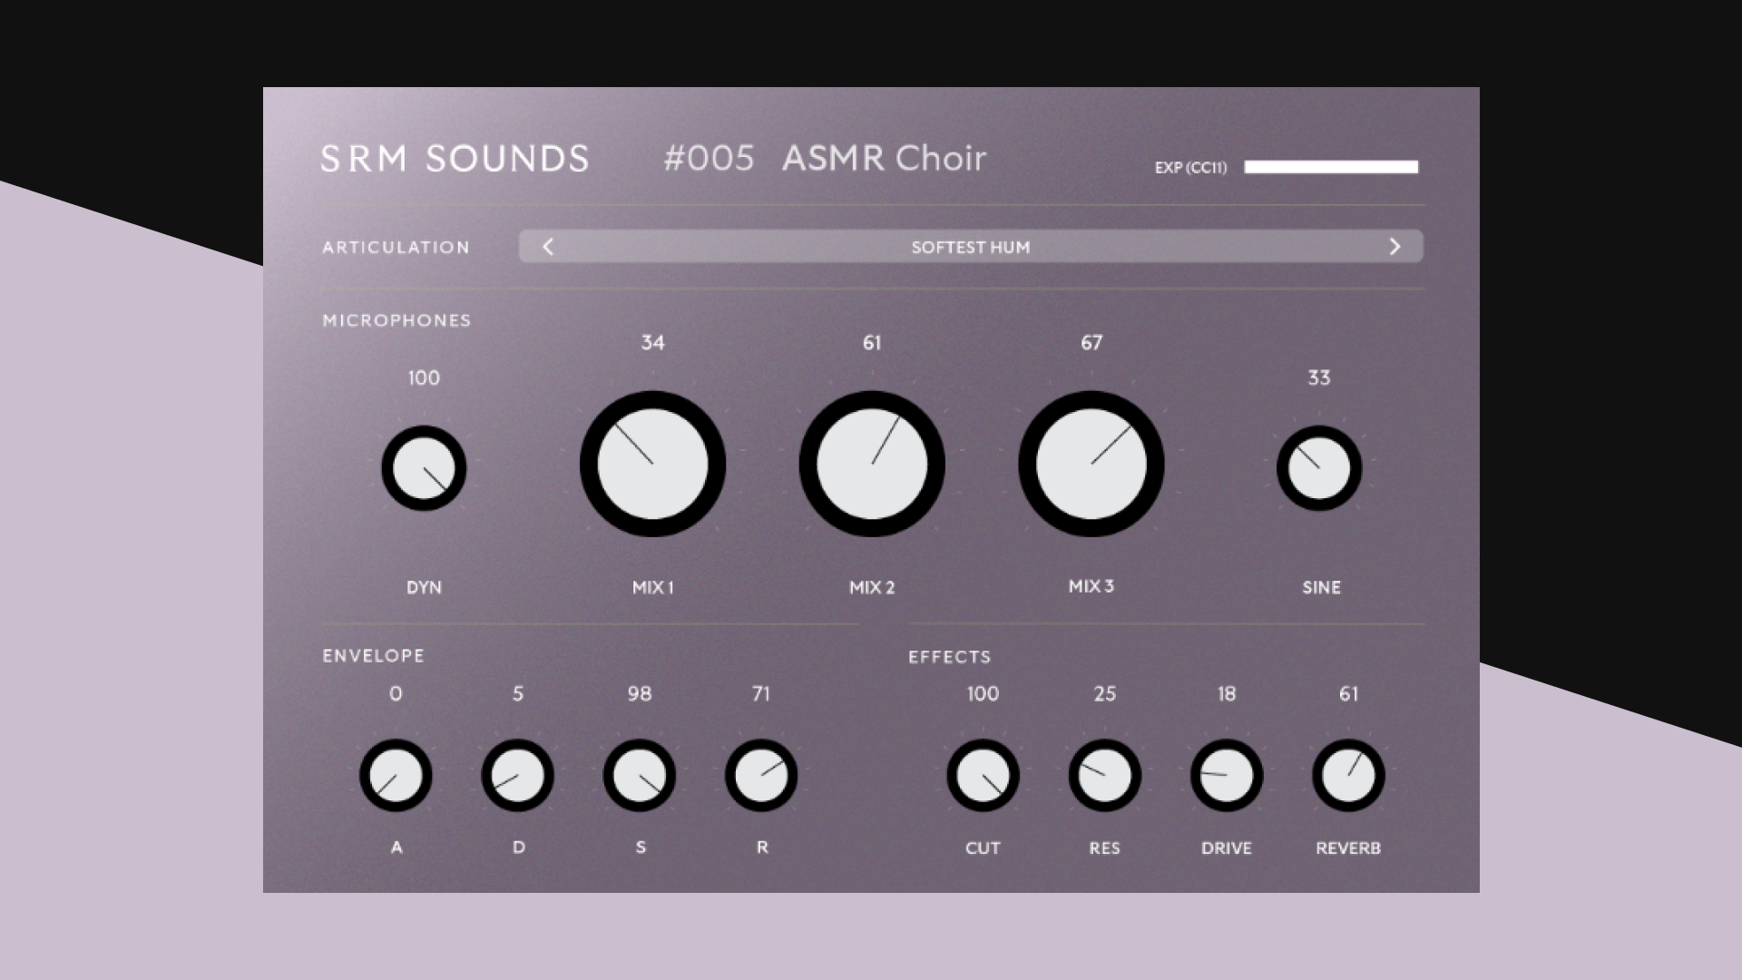Open the SOFTEST HUM articulation selector
The image size is (1742, 980).
pos(971,246)
